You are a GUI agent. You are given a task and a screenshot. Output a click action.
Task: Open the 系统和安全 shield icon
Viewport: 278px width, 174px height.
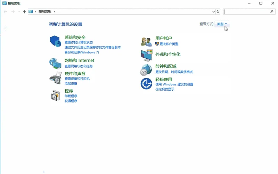tap(55, 41)
